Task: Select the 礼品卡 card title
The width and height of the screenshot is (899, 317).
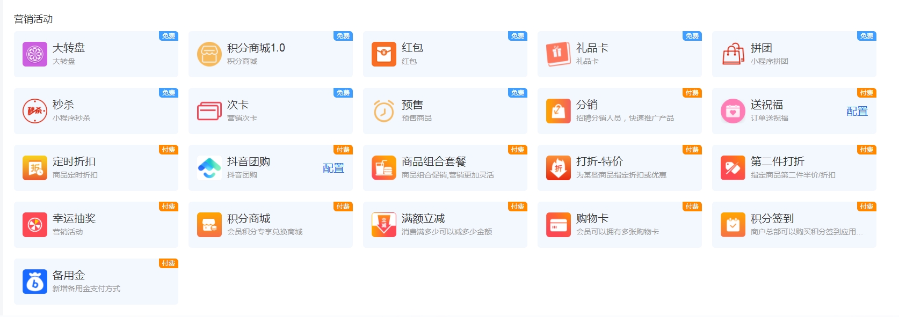Action: click(x=592, y=48)
